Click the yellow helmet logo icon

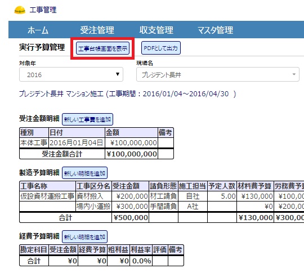[20, 10]
